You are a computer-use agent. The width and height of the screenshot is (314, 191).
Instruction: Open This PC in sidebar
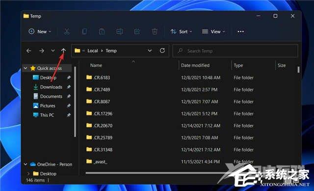coord(47,115)
